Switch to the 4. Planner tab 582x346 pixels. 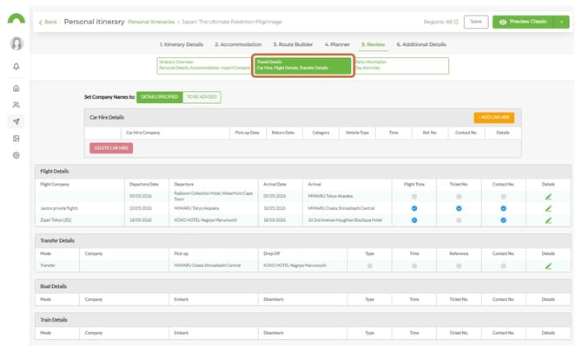click(337, 44)
